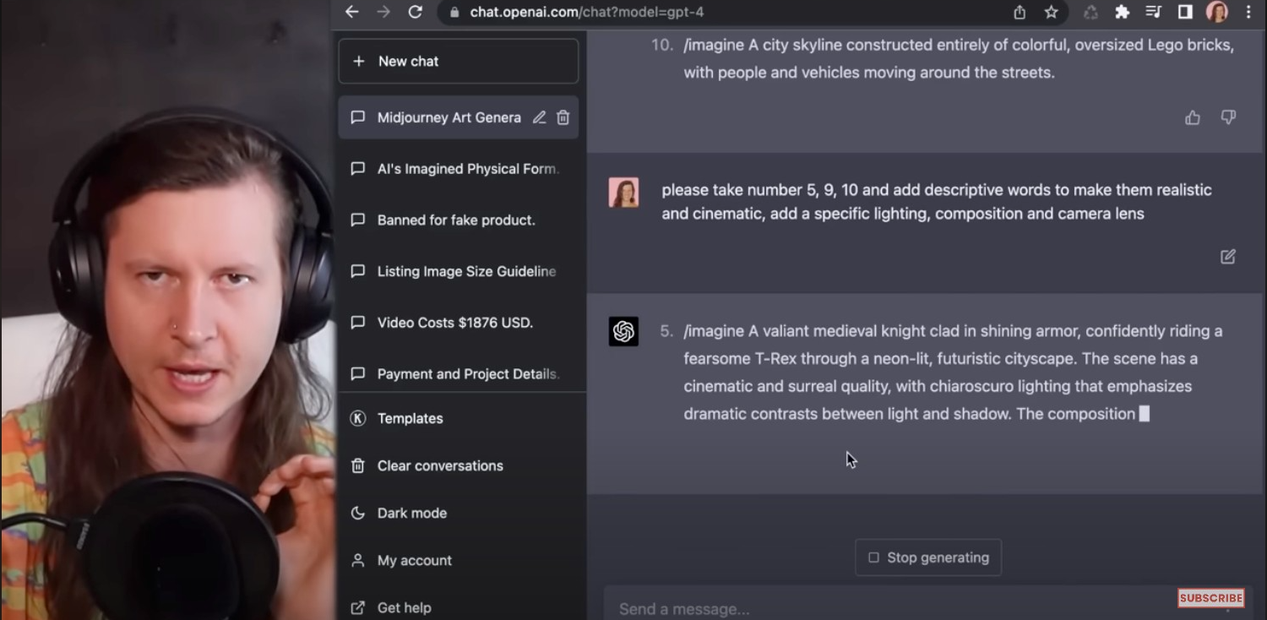1267x620 pixels.
Task: Open the browser profile avatar menu
Action: 1217,12
